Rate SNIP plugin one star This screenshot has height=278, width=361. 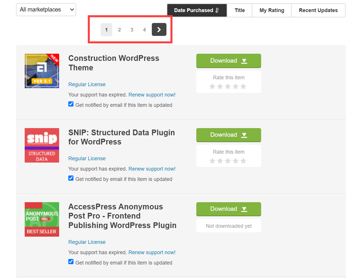212,161
